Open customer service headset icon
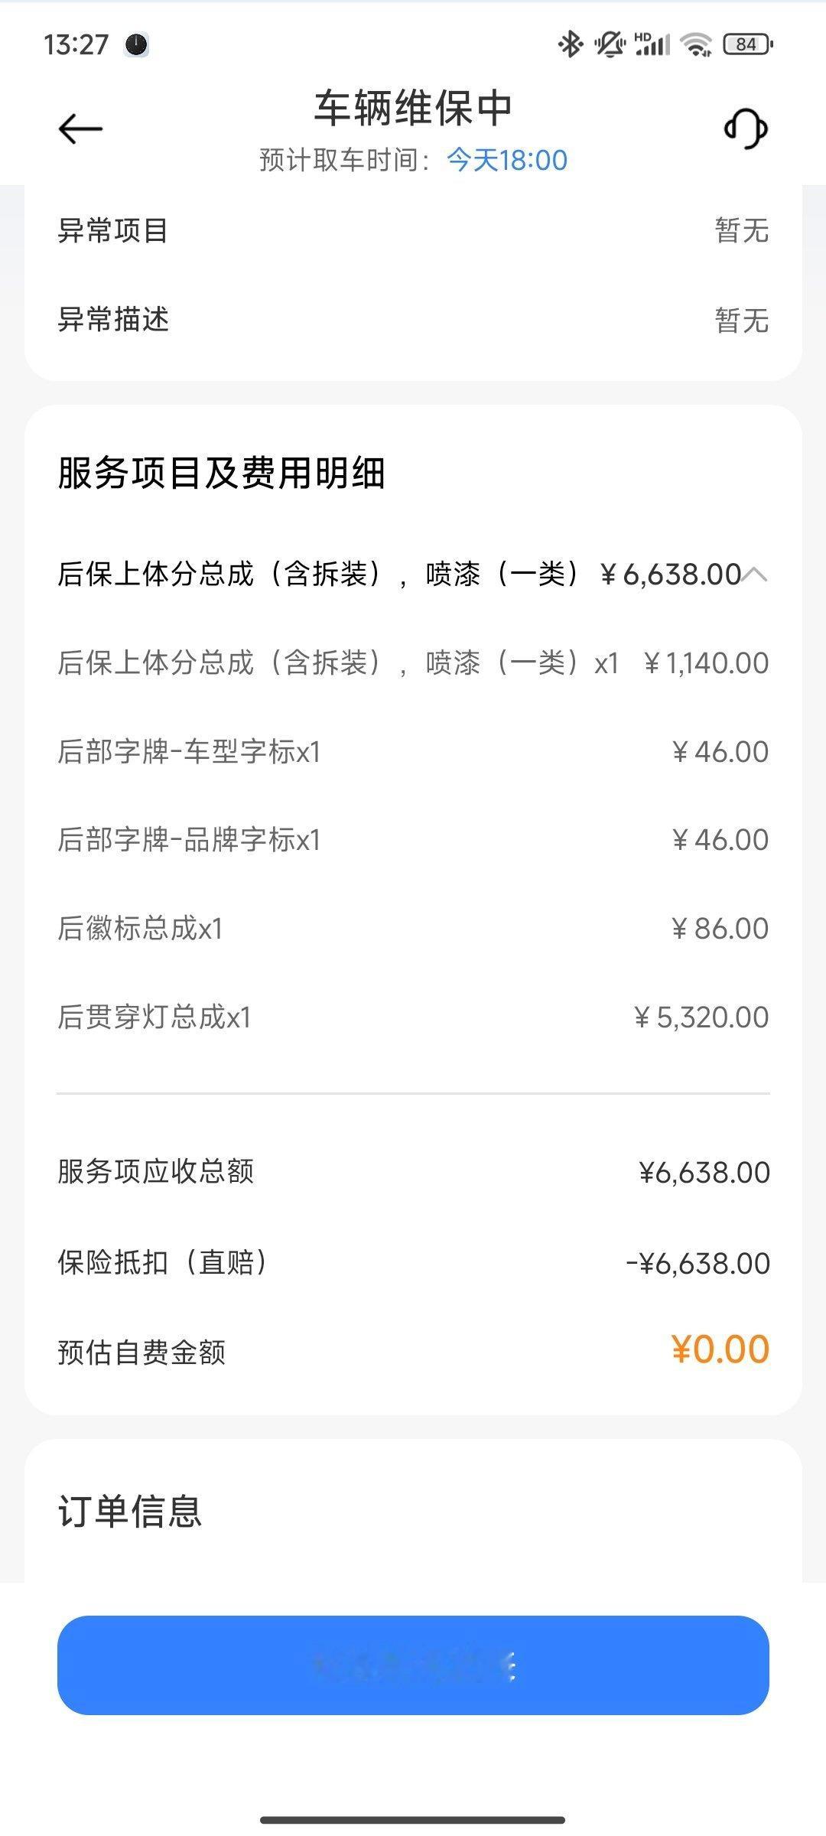The image size is (826, 1836). point(746,129)
